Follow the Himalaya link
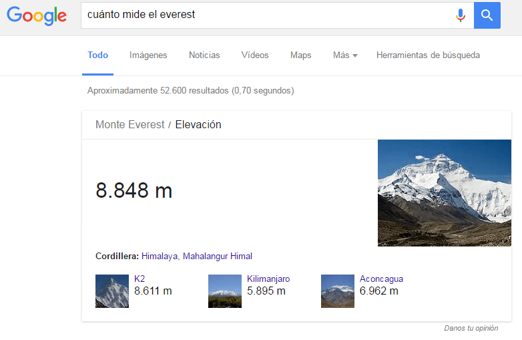The image size is (522, 340). pos(160,256)
